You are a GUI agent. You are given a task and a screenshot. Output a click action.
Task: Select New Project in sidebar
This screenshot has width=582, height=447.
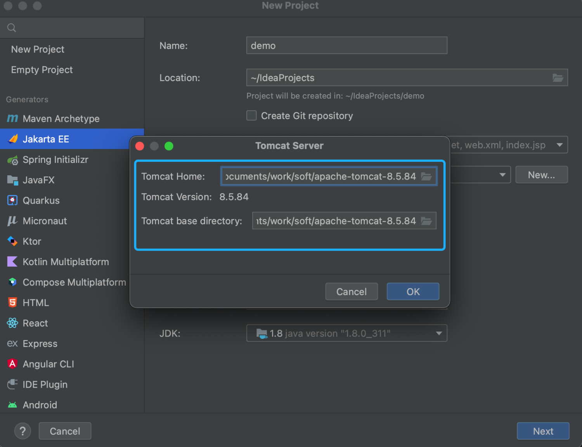(72, 49)
